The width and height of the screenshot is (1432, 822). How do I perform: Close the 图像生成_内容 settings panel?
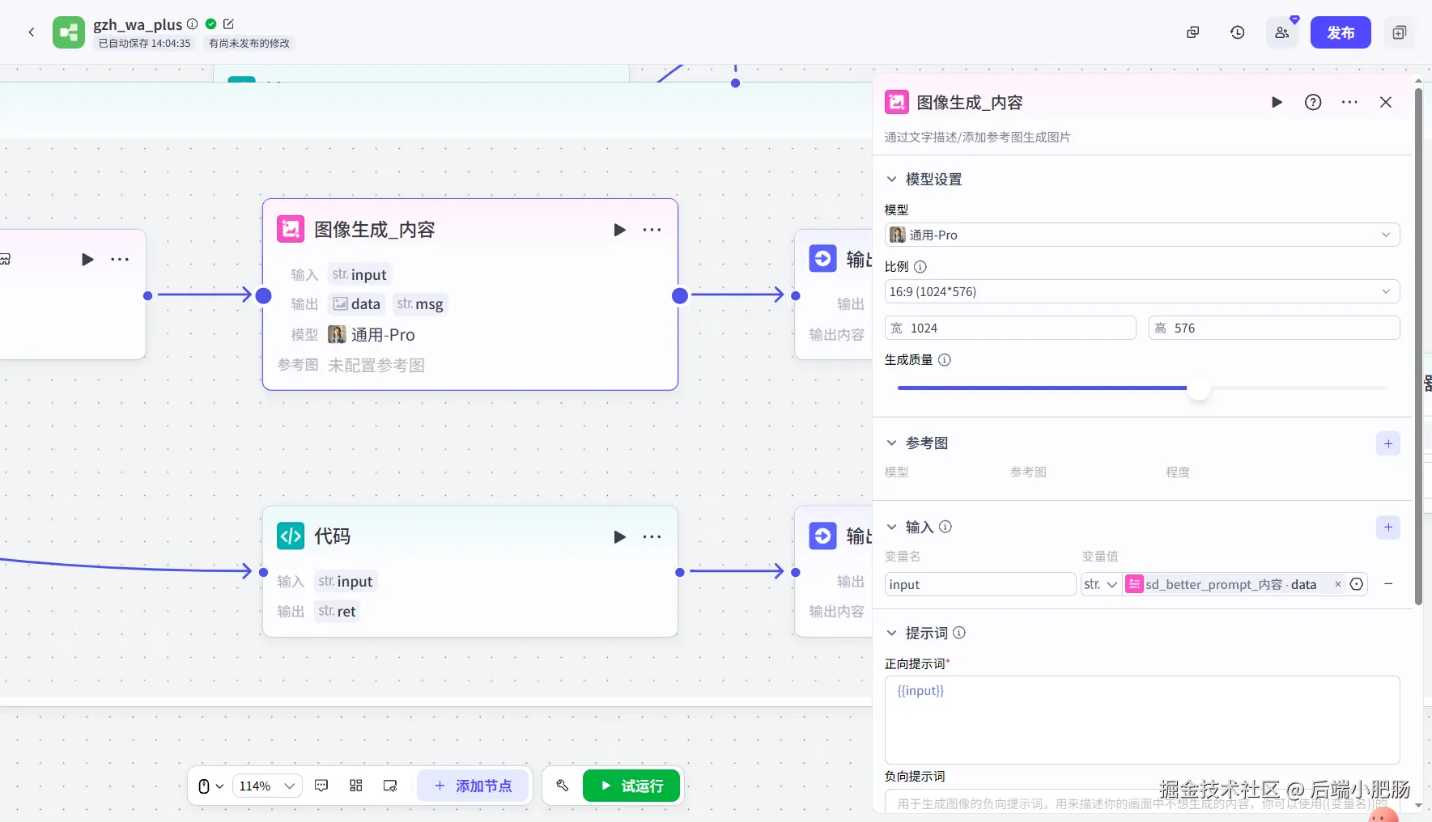1386,102
